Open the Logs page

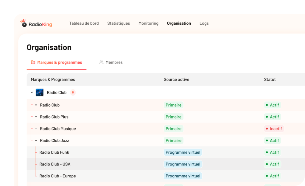point(204,23)
